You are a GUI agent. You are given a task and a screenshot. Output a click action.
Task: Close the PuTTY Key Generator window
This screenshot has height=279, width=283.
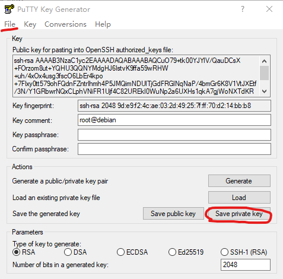[269, 9]
